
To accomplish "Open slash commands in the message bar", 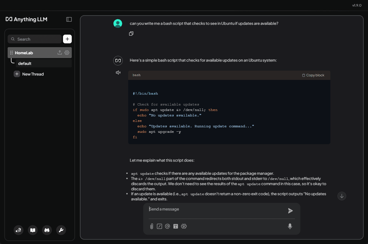I will tap(160, 226).
